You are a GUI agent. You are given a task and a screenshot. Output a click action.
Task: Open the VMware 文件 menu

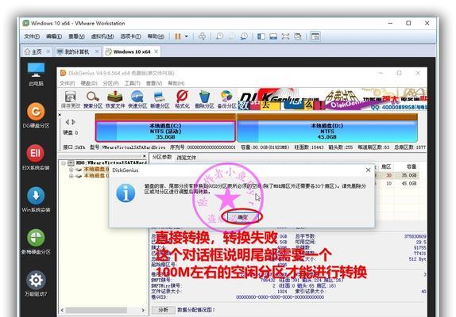tap(32, 36)
